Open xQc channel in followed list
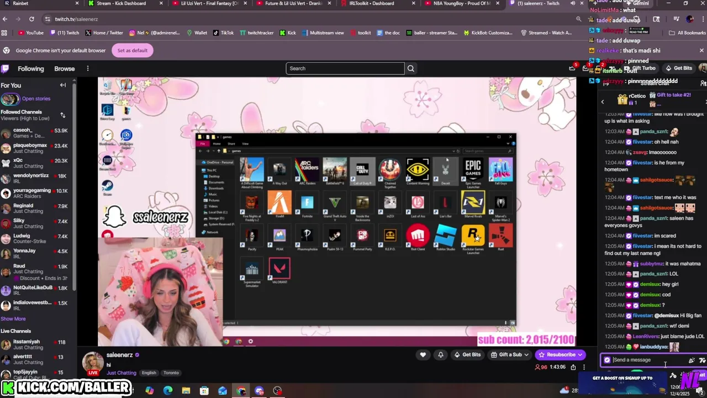This screenshot has width=707, height=398. point(34,163)
